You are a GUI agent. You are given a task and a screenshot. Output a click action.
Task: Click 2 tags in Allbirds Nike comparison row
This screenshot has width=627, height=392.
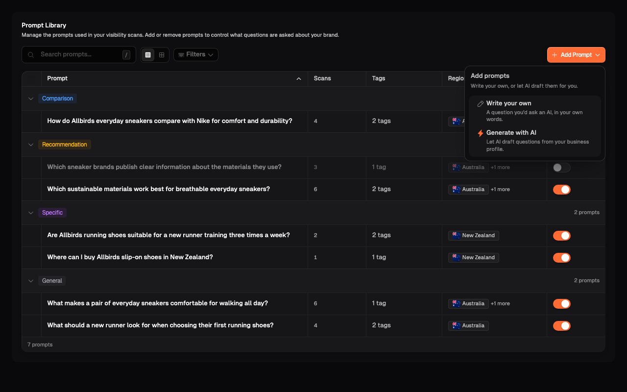pos(382,121)
